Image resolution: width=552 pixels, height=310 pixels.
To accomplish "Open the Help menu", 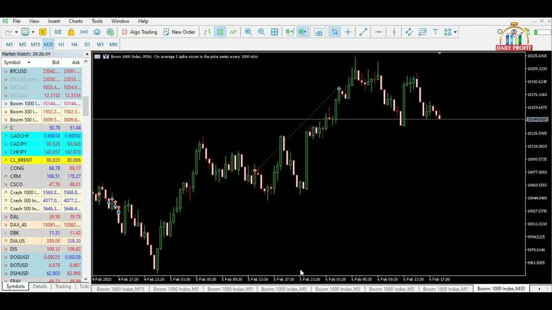I will tap(143, 21).
